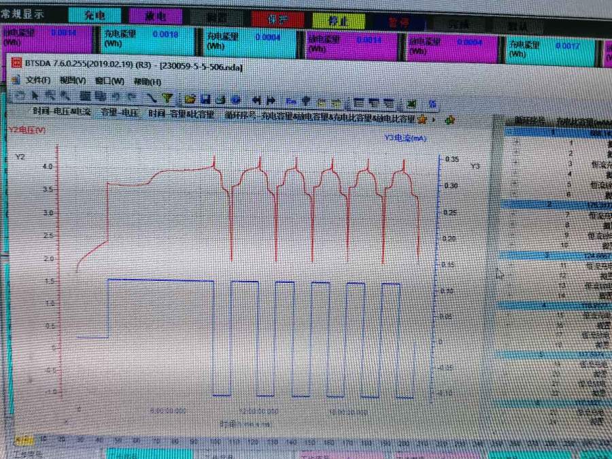Click the blue percent icon at toolbar end

pyautogui.click(x=432, y=104)
